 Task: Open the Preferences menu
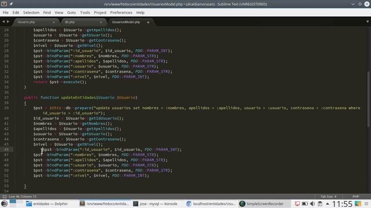pyautogui.click(x=121, y=13)
